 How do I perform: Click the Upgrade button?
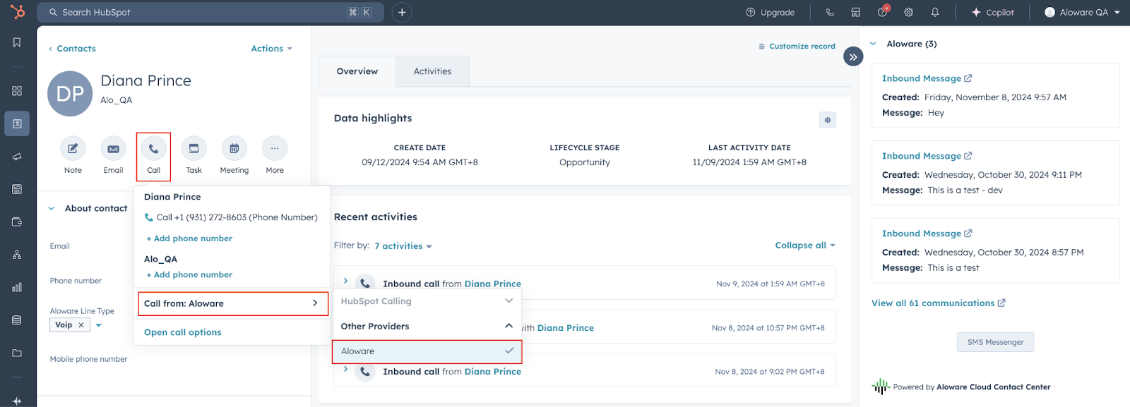[771, 12]
